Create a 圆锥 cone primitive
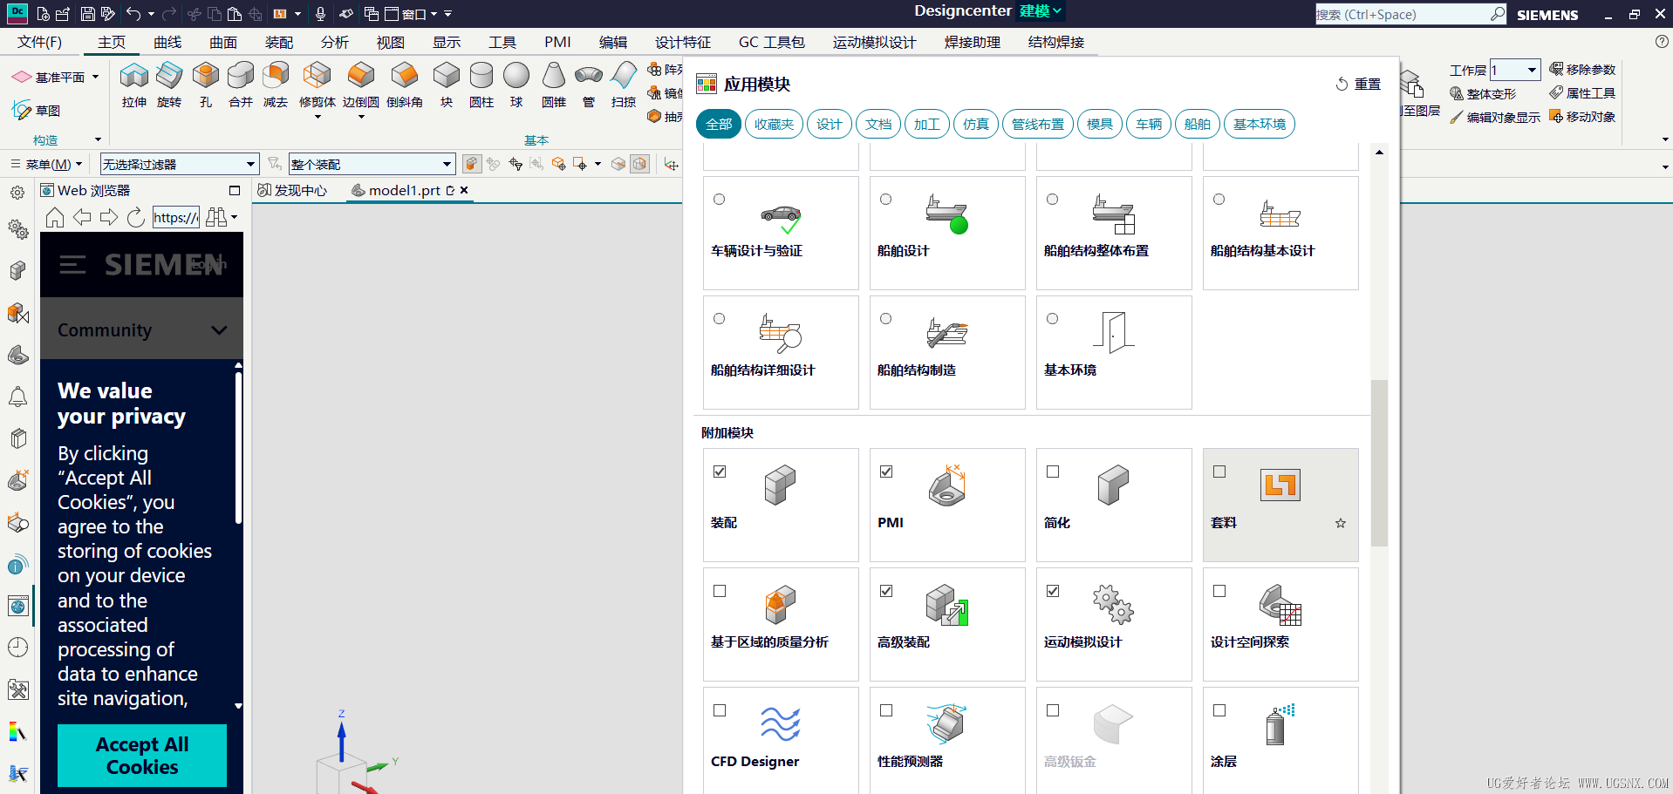1673x794 pixels. click(554, 85)
